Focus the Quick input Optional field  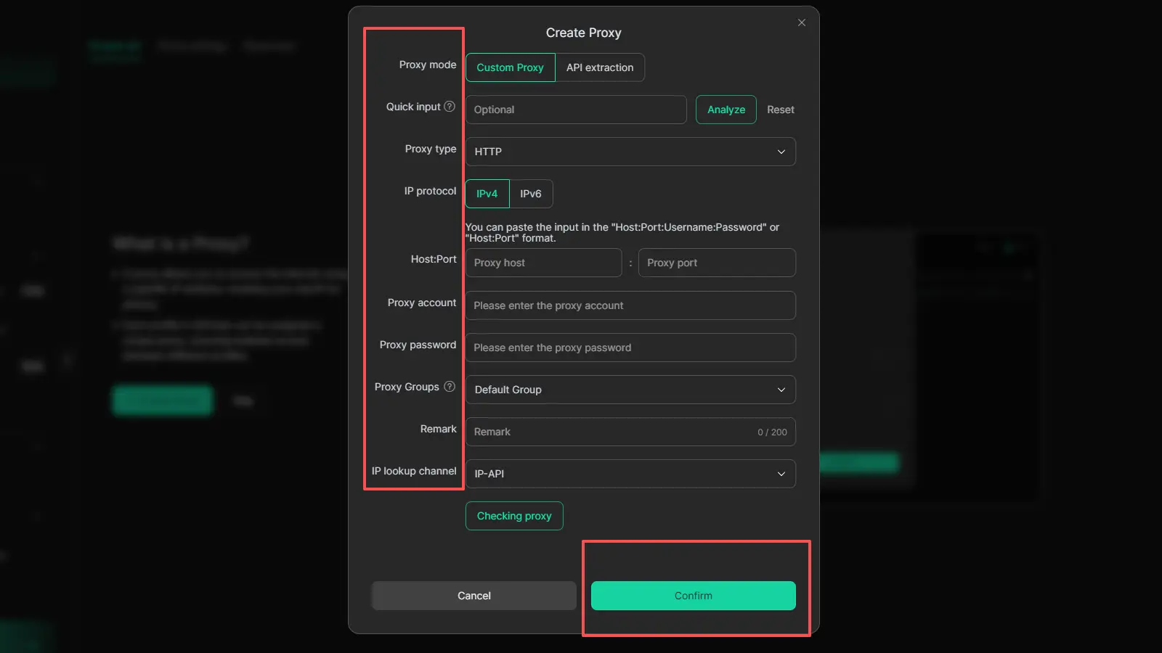pos(575,110)
